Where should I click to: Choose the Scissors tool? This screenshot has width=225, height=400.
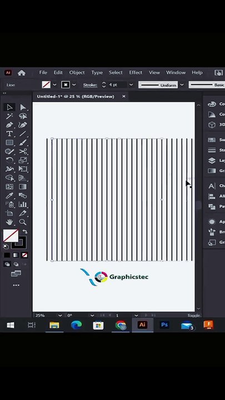tap(23, 152)
